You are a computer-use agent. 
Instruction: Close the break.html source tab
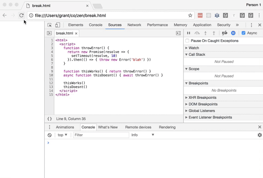tap(76, 33)
